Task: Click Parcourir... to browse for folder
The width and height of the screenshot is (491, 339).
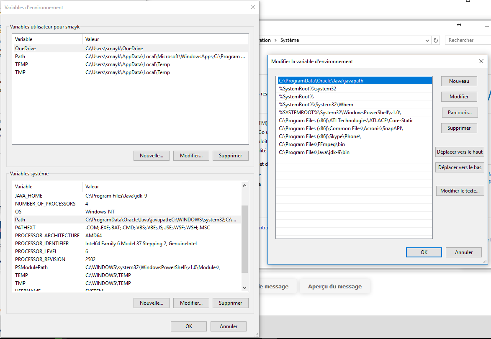Action: tap(460, 113)
